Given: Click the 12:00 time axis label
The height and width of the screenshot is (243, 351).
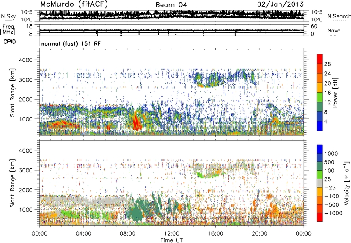Looking at the screenshot, I should 172,234.
